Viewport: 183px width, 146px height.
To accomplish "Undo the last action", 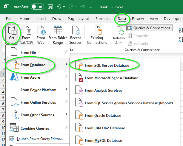I will [x=59, y=7].
